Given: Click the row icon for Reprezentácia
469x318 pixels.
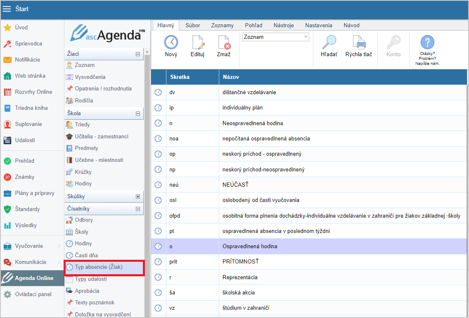Looking at the screenshot, I should [158, 277].
